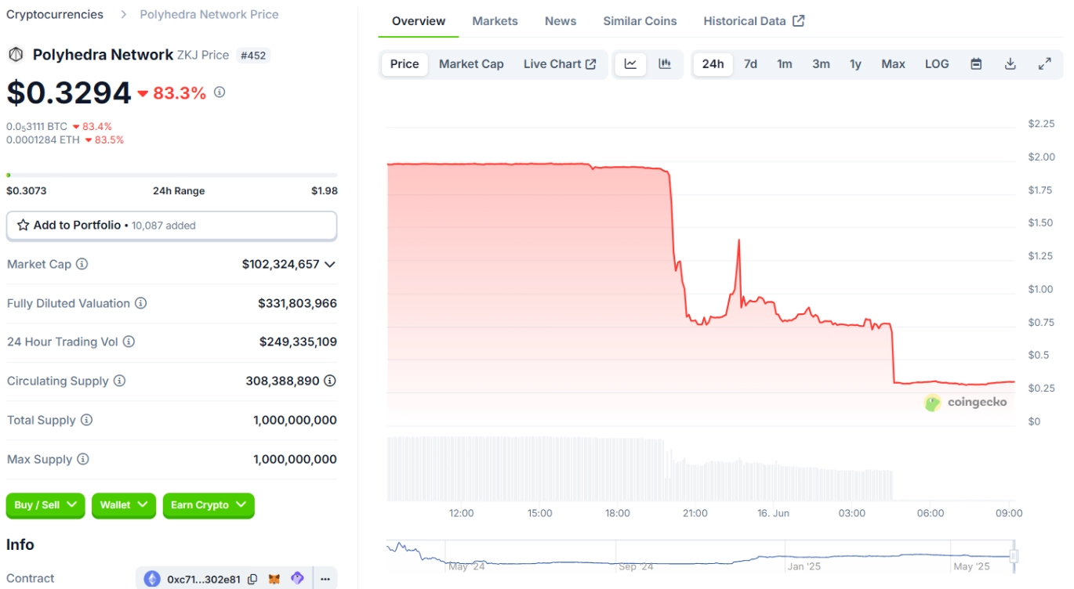The image size is (1074, 589).
Task: Click the 24h range progress bar
Action: (x=172, y=175)
